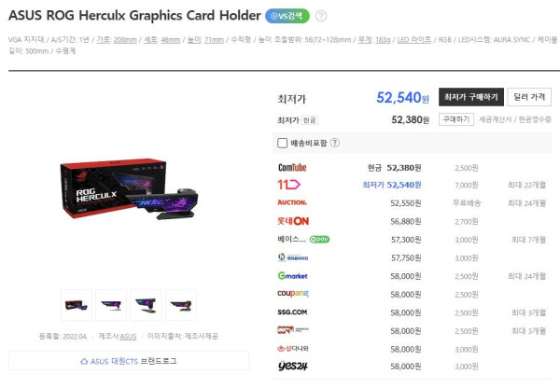The height and width of the screenshot is (388, 560).
Task: Open the help question mark beside VS검색
Action: [x=321, y=16]
